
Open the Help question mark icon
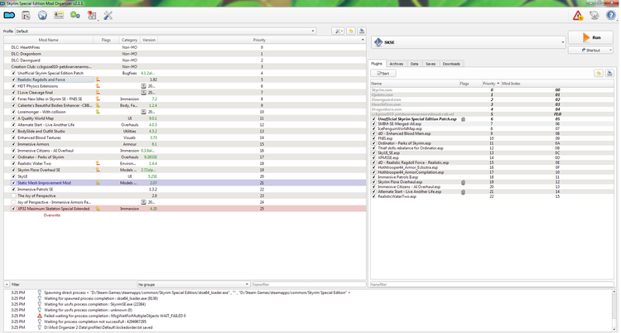pos(611,16)
